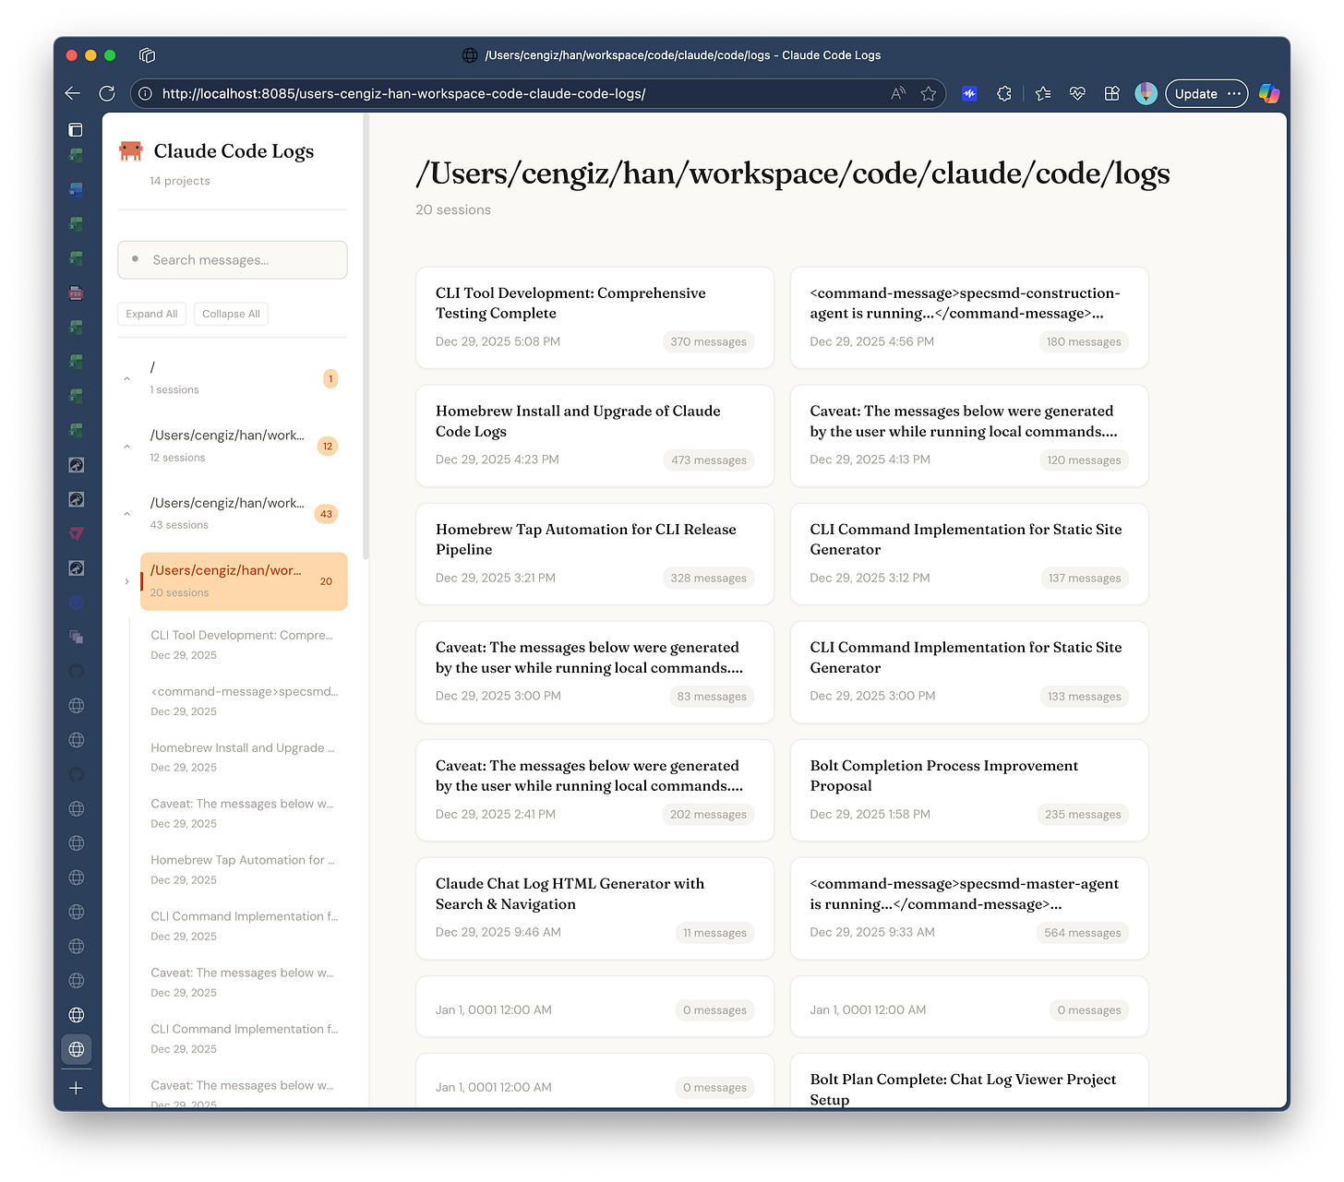Open a new tab with the plus icon
The height and width of the screenshot is (1182, 1344).
pyautogui.click(x=77, y=1088)
